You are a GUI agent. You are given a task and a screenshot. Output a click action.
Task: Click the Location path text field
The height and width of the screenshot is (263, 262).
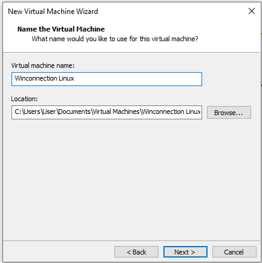coord(106,112)
